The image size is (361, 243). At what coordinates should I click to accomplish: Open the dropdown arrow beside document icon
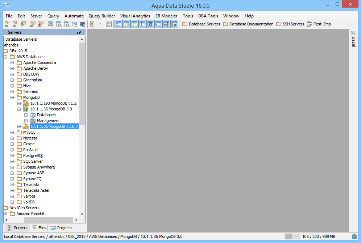100,24
